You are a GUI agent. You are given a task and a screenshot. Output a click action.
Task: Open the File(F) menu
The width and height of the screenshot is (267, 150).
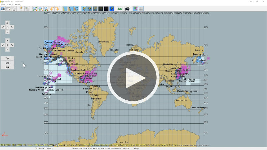point(3,4)
